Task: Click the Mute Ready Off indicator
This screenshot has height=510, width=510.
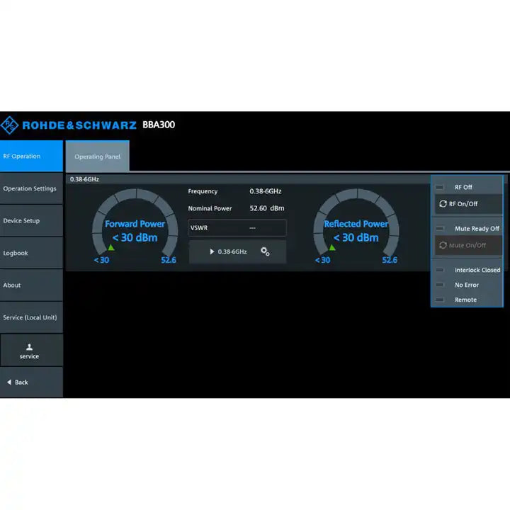Action: (440, 229)
